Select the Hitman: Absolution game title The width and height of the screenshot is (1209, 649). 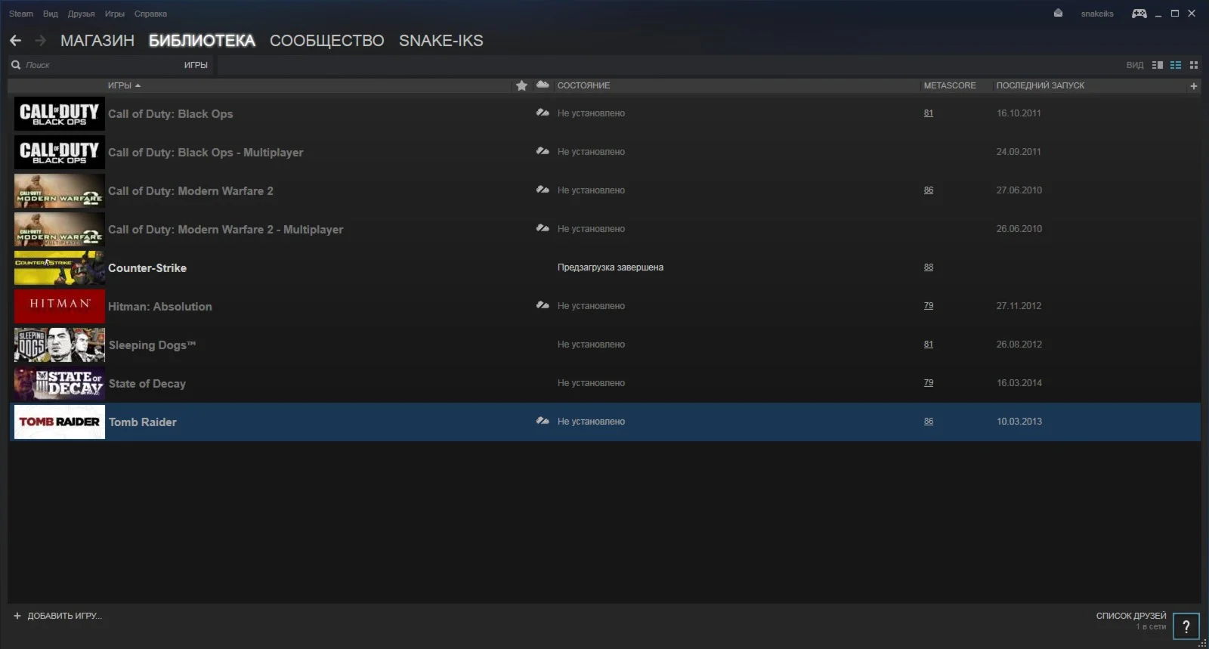tap(160, 307)
